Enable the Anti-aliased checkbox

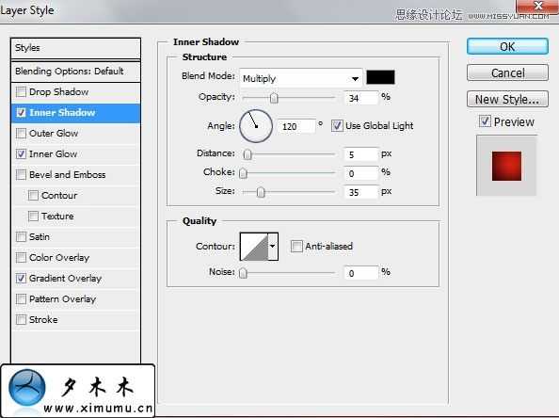(x=296, y=246)
